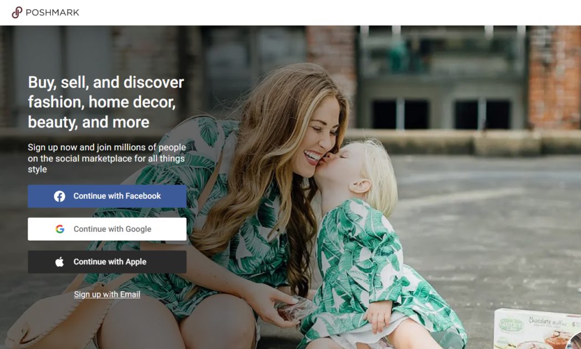Select Continue with Apple button
Viewport: 581px width, 349px height.
[107, 262]
